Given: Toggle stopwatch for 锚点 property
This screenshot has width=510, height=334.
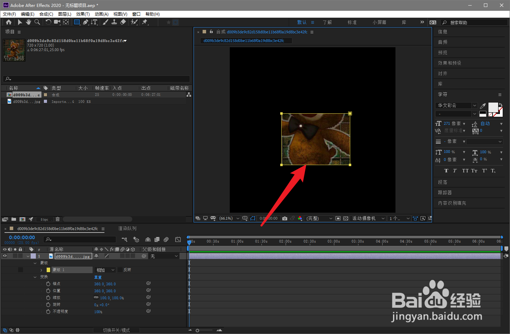Looking at the screenshot, I should (x=48, y=284).
